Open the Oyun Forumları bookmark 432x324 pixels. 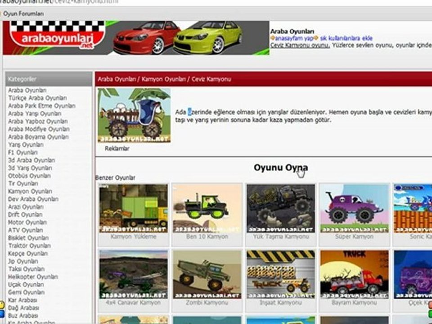[x=23, y=13]
